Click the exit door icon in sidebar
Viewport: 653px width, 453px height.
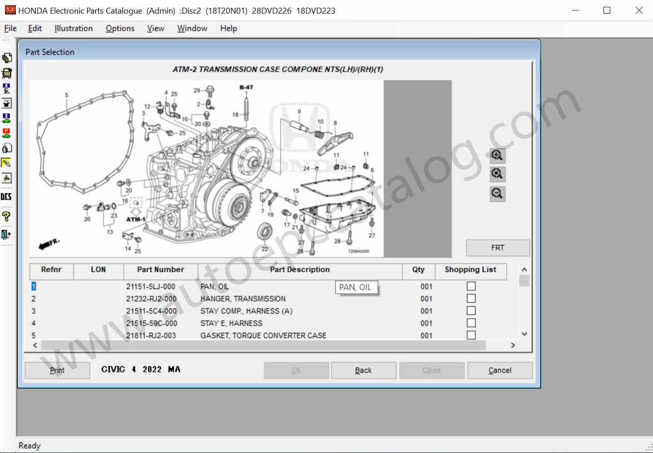tap(6, 234)
